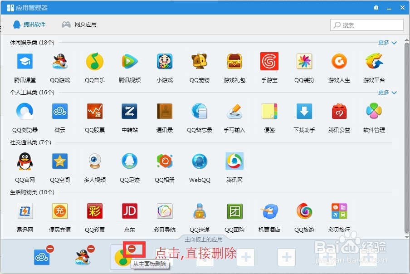Open QQ彩票 app
Screen dimensions: 410x274
pos(95,211)
